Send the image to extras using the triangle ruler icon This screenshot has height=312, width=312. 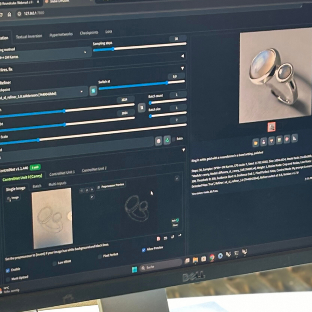pyautogui.click(x=294, y=139)
